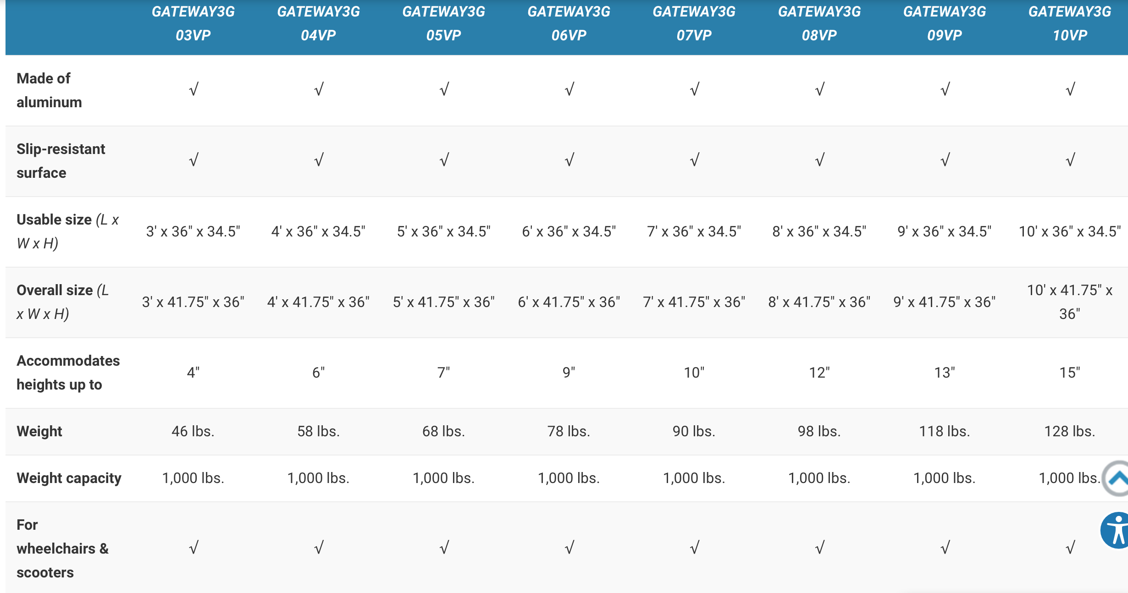Click the 12" accommodated height value
The image size is (1128, 593).
819,373
